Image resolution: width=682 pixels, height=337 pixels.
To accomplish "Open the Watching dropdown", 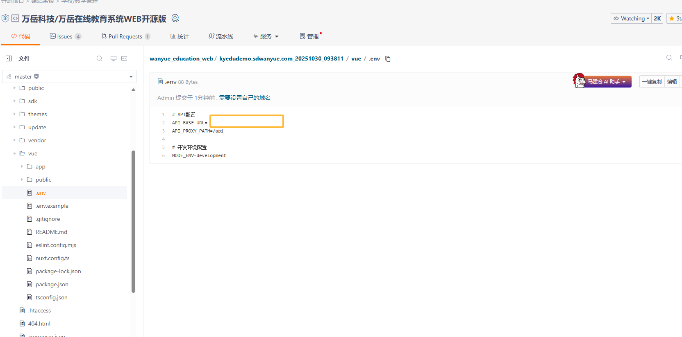I will click(631, 18).
